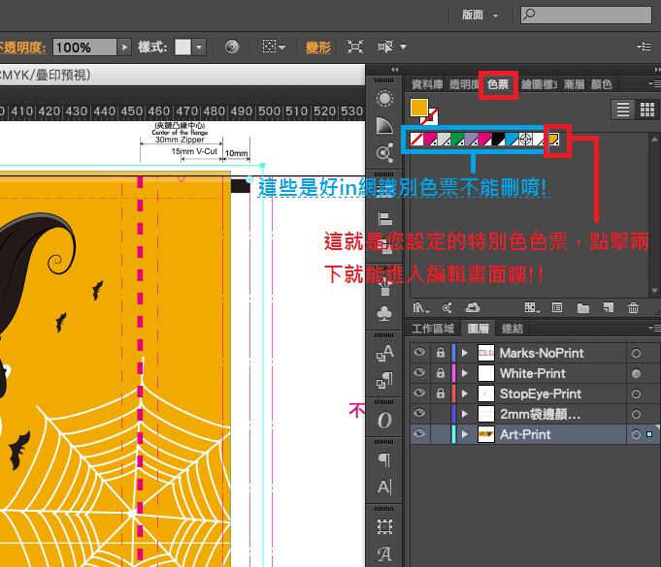Image resolution: width=661 pixels, height=567 pixels.
Task: Open the 版面 workspace switcher
Action: (x=480, y=15)
